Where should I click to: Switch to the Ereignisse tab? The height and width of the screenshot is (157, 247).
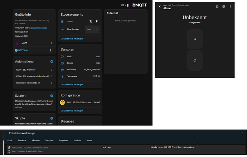[x=63, y=140]
